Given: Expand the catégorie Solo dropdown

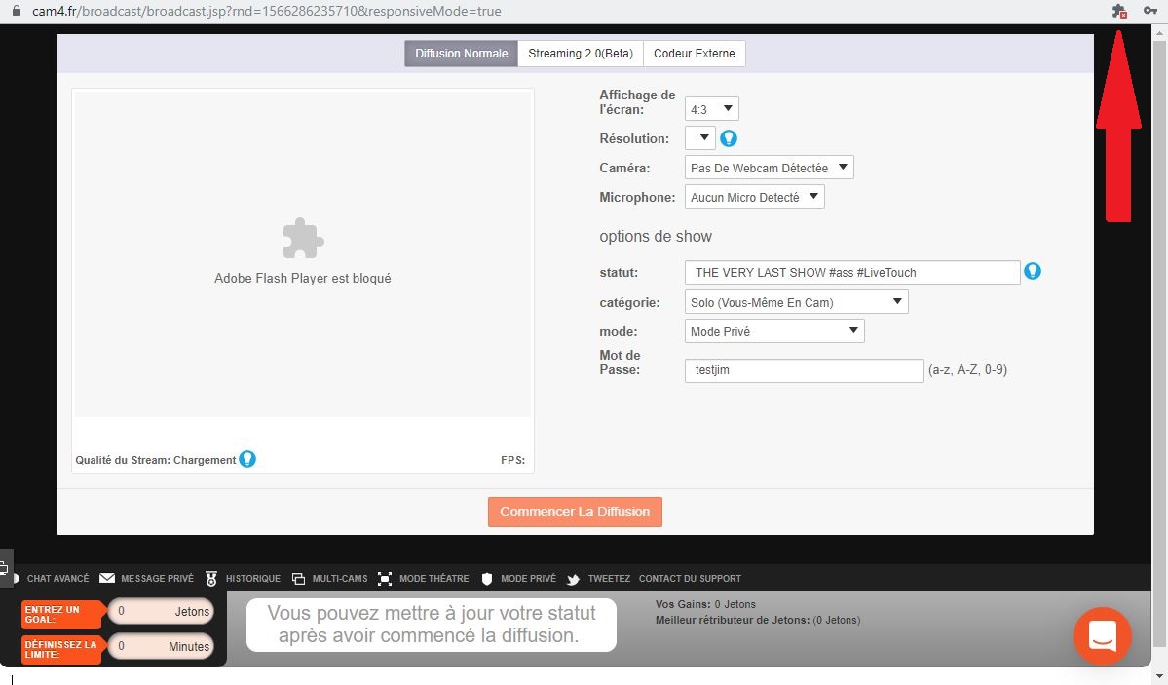Looking at the screenshot, I should click(x=796, y=302).
